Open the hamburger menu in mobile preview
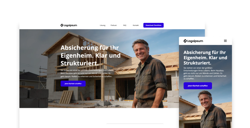The width and height of the screenshot is (250, 128). (225, 41)
